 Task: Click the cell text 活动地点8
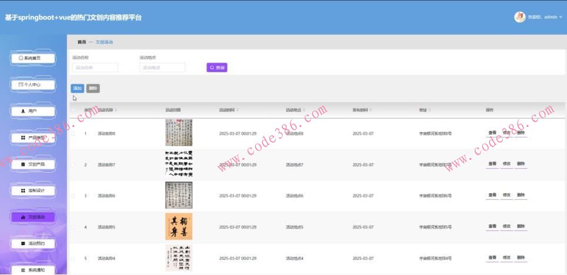(x=295, y=134)
